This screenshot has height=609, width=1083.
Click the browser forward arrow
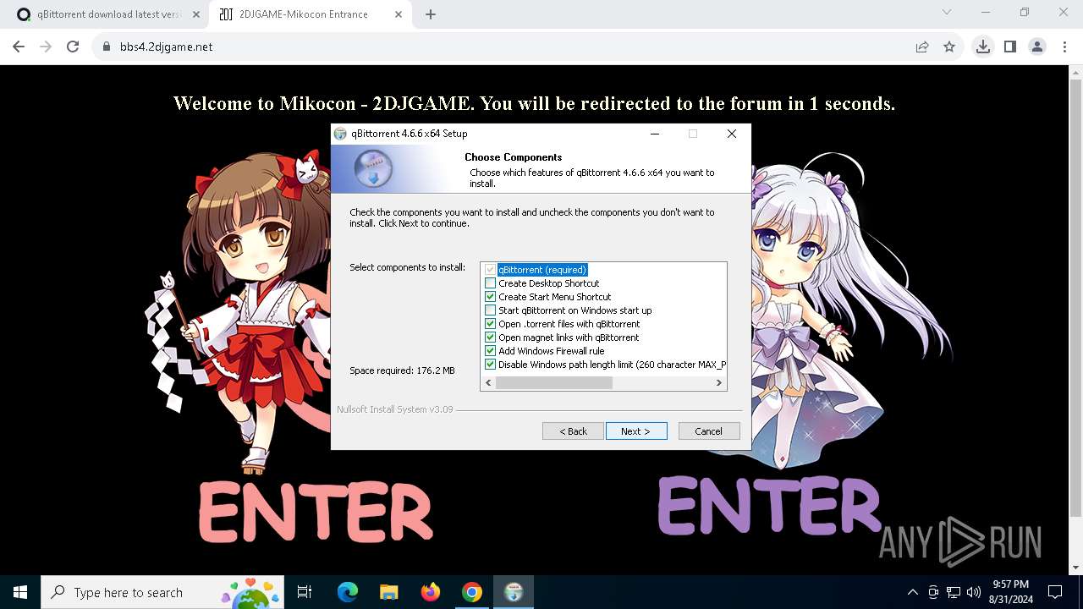(x=46, y=47)
